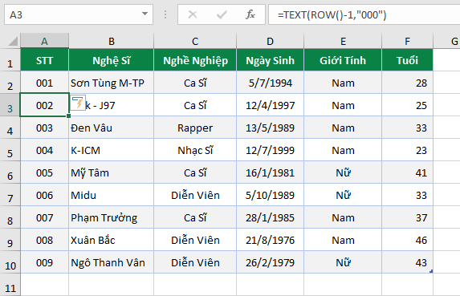Select cell with date 26/2/1979
The image size is (460, 296).
271,262
